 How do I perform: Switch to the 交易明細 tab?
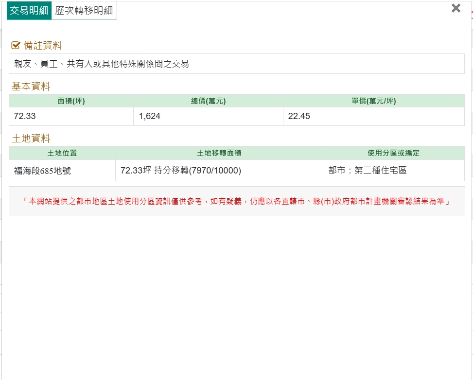coord(29,11)
